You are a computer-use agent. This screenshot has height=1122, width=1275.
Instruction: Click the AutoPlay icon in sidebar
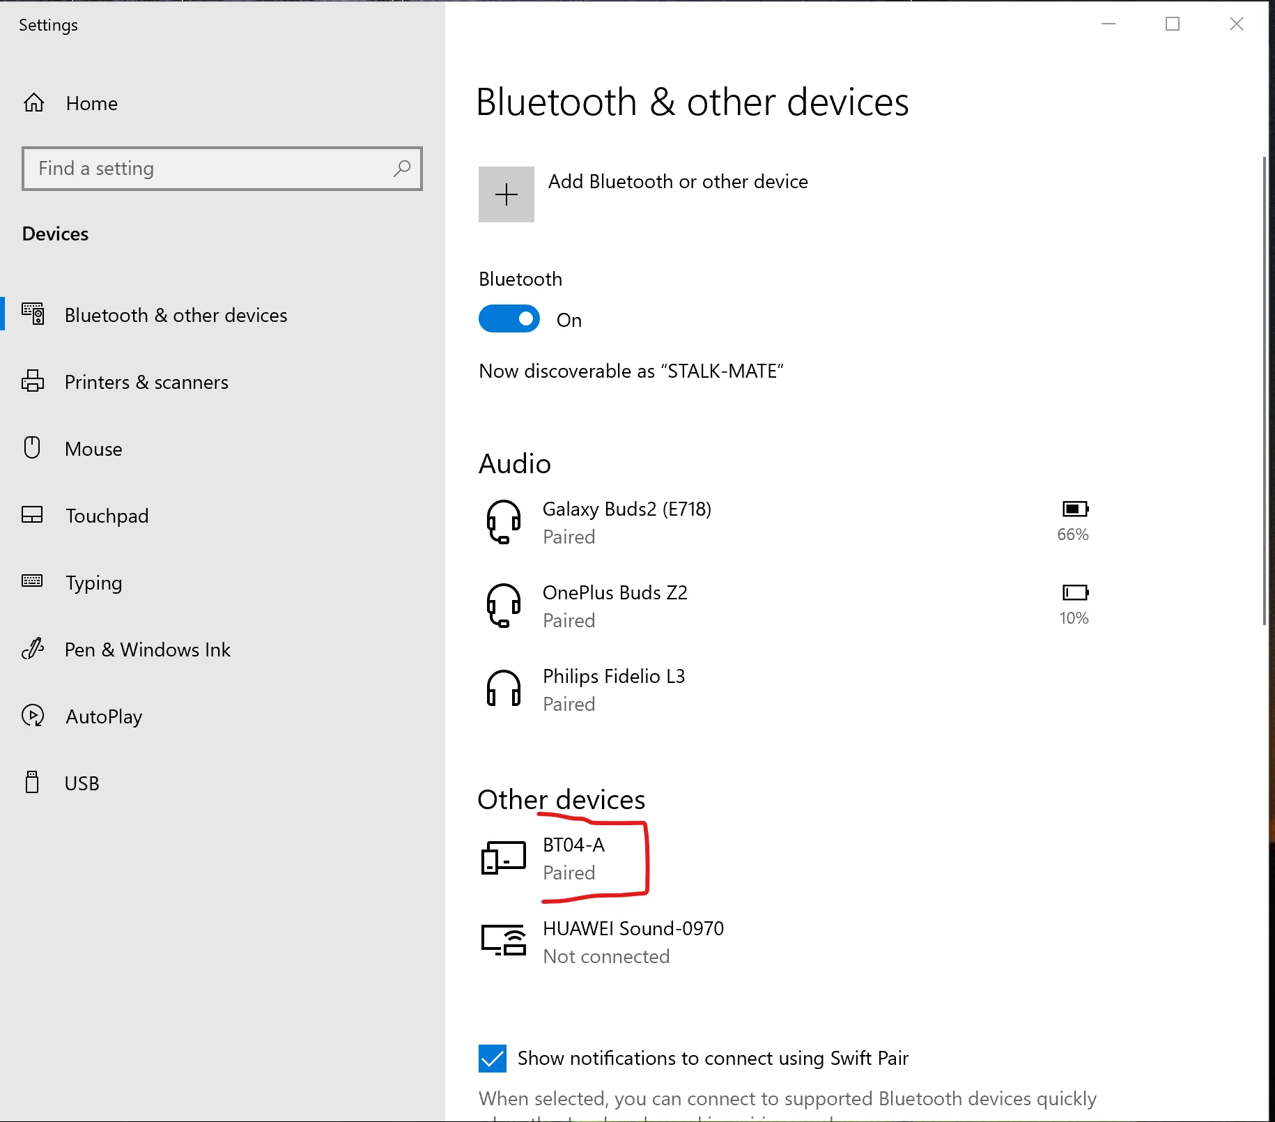33,716
